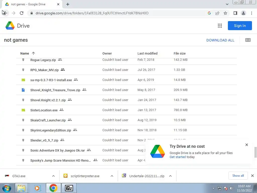Show hidden system tray icons

213,188
